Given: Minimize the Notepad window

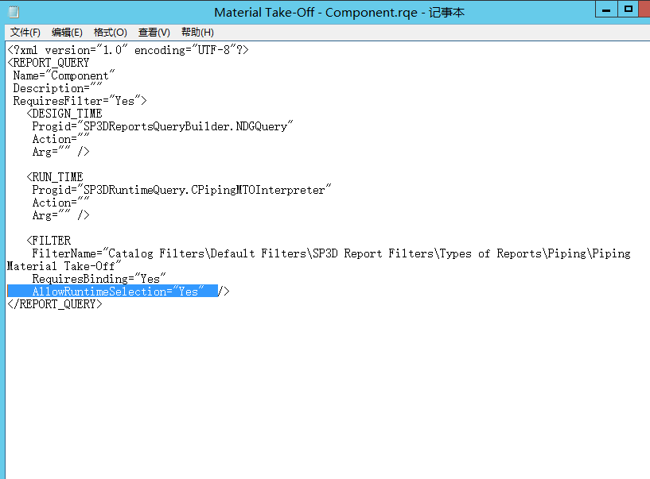Looking at the screenshot, I should click(x=606, y=9).
